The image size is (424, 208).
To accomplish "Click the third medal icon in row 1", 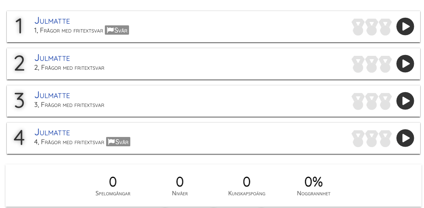I will 385,27.
